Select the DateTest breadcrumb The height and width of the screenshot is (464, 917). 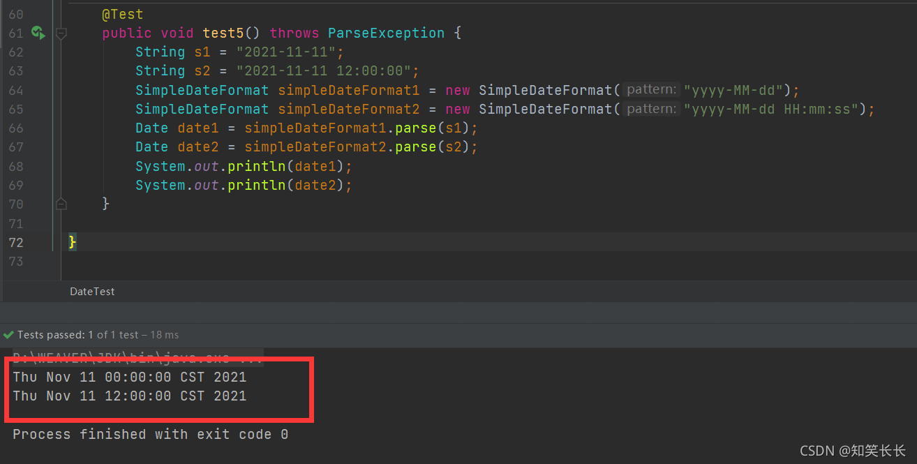92,292
